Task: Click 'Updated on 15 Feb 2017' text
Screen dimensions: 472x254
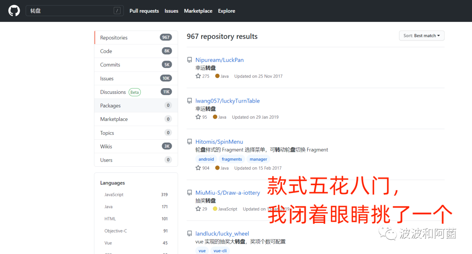Action: [x=258, y=168]
